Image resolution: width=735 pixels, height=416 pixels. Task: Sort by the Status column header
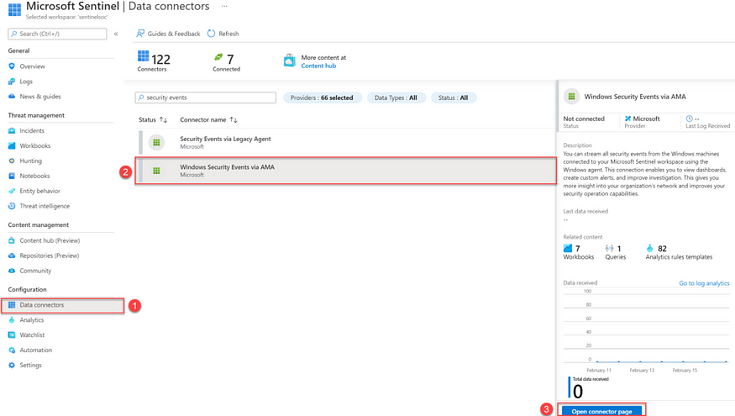[x=153, y=119]
